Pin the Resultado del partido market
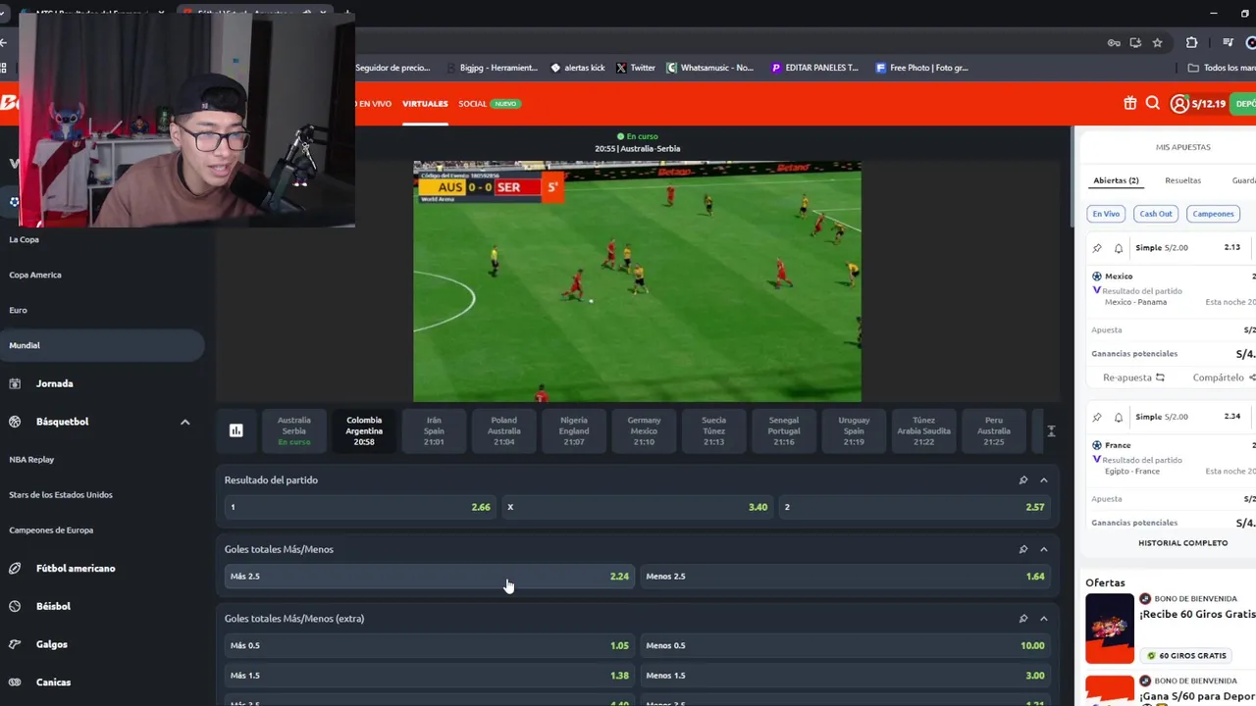 (1023, 479)
